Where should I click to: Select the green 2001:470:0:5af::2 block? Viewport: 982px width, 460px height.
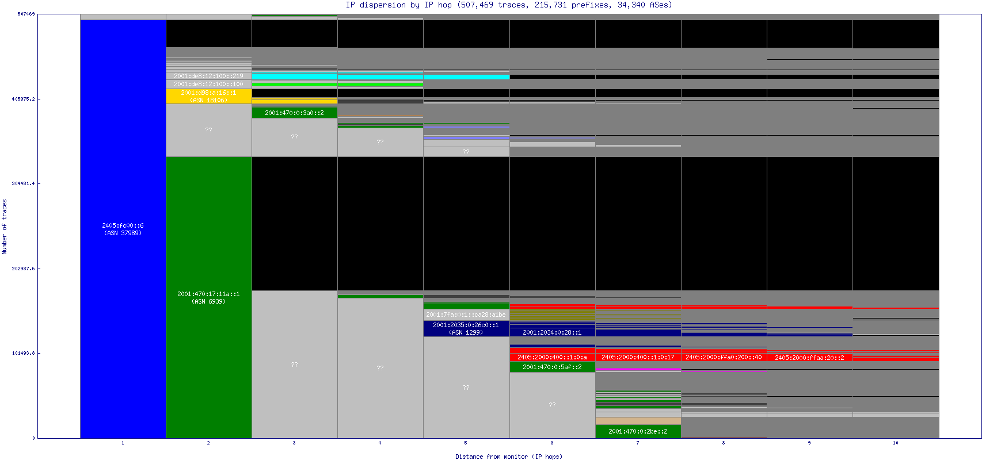click(552, 367)
